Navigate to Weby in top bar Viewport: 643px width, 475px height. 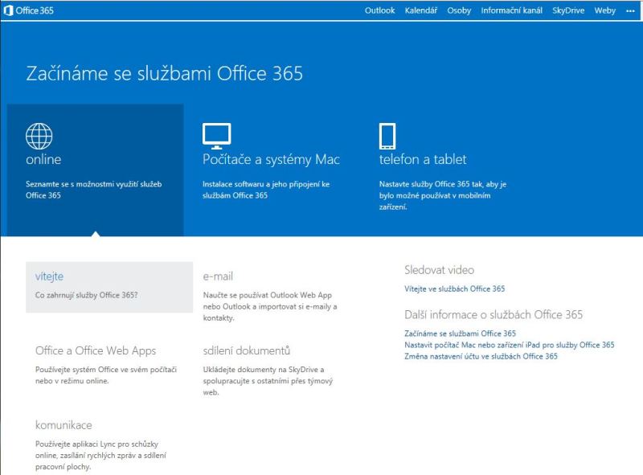pos(604,10)
